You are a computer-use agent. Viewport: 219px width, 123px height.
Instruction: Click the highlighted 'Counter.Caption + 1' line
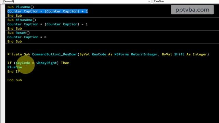(48, 11)
